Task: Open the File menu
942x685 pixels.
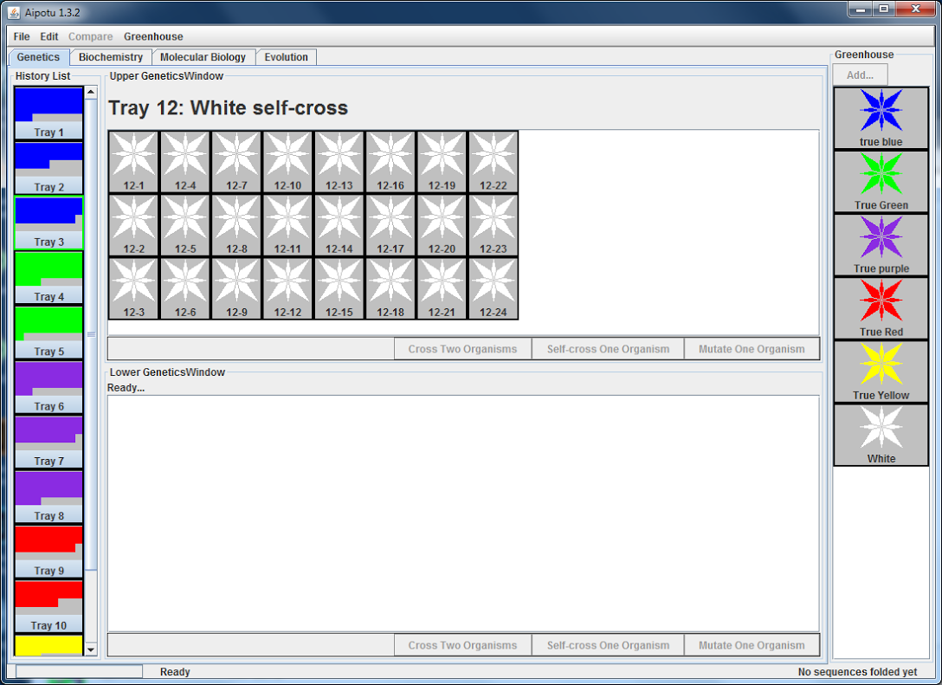Action: click(x=22, y=36)
